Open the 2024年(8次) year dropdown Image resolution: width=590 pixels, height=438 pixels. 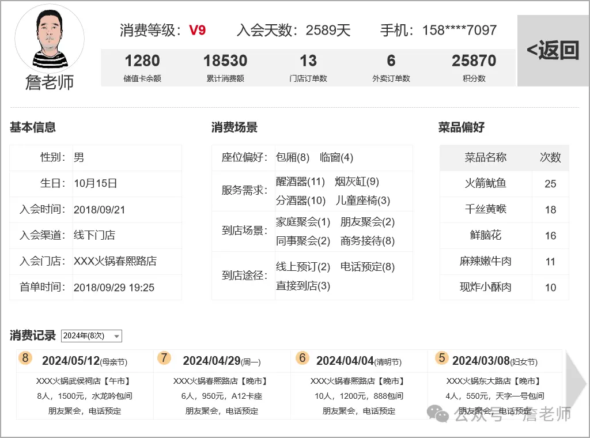92,336
